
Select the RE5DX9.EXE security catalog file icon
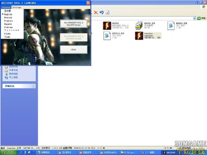[x=139, y=26]
